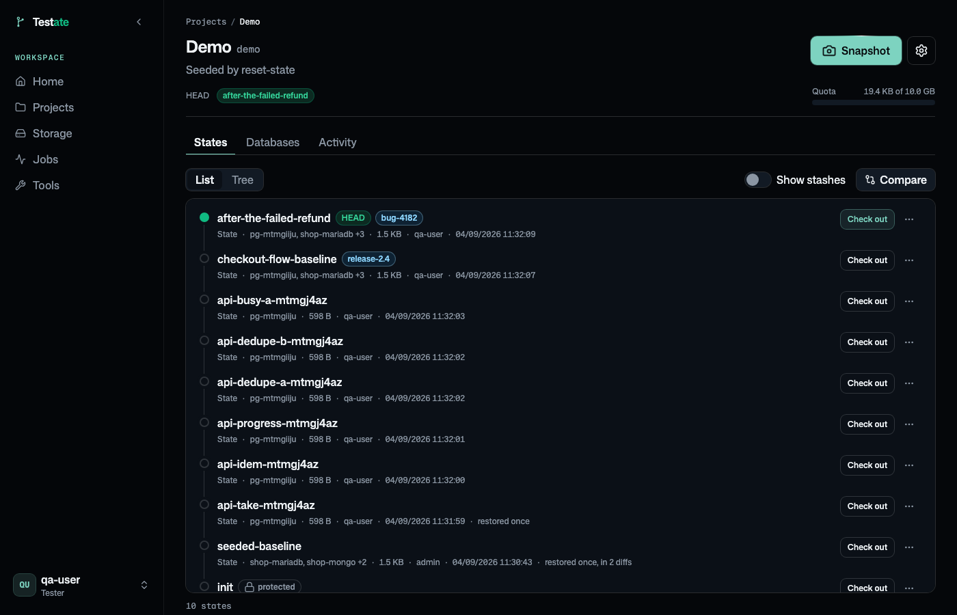Click the bug-4182 tag
Image resolution: width=957 pixels, height=615 pixels.
point(399,218)
